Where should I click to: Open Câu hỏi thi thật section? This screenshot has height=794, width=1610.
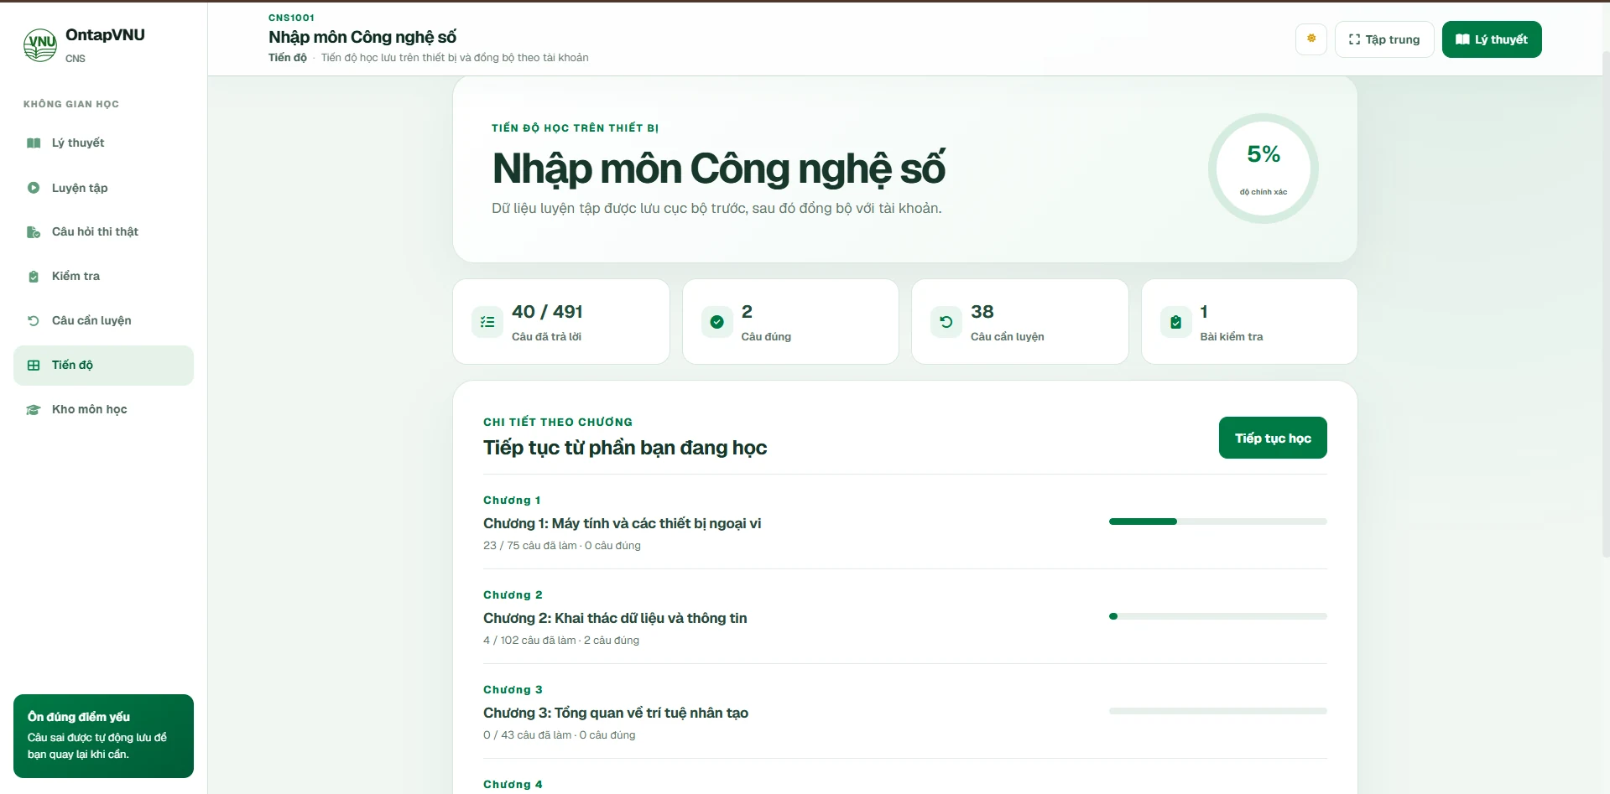tap(103, 232)
